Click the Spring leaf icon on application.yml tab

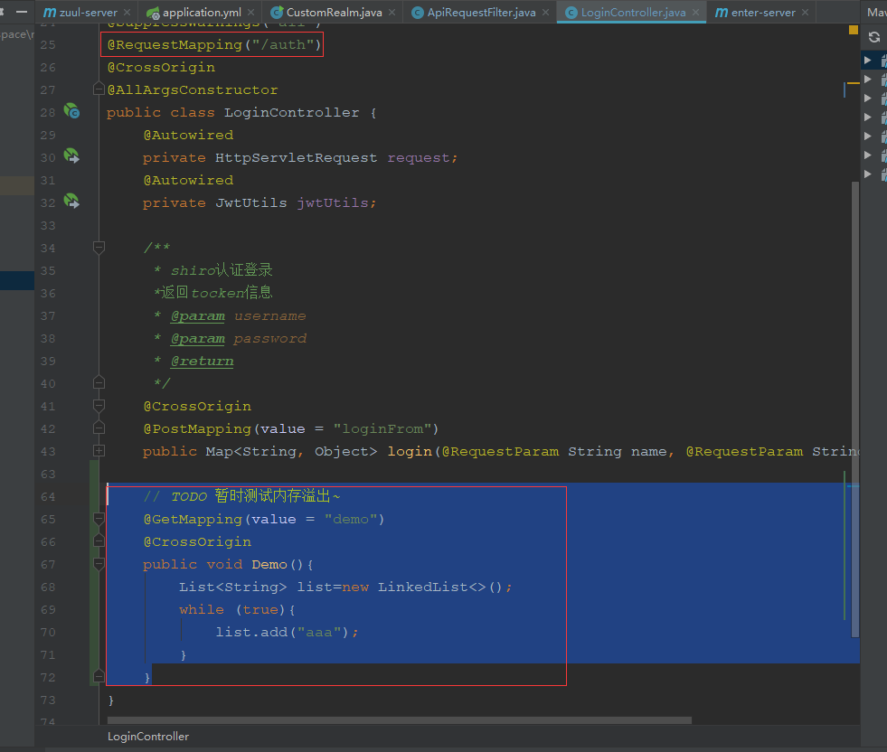click(151, 13)
